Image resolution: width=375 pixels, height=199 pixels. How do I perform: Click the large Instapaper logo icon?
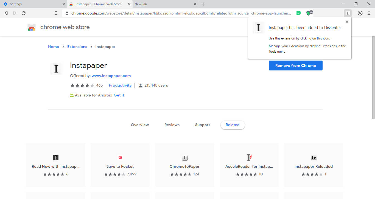click(x=56, y=69)
